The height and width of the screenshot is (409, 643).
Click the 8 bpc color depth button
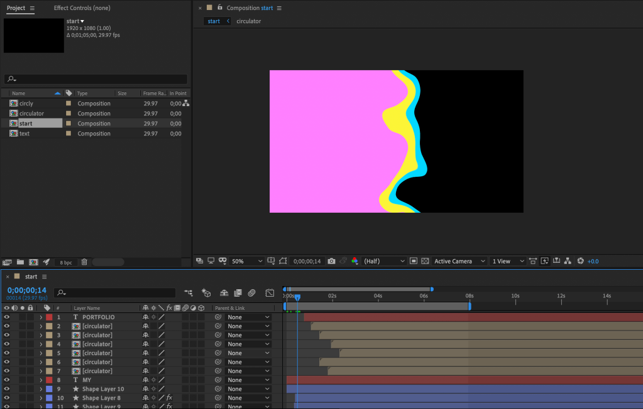[65, 262]
